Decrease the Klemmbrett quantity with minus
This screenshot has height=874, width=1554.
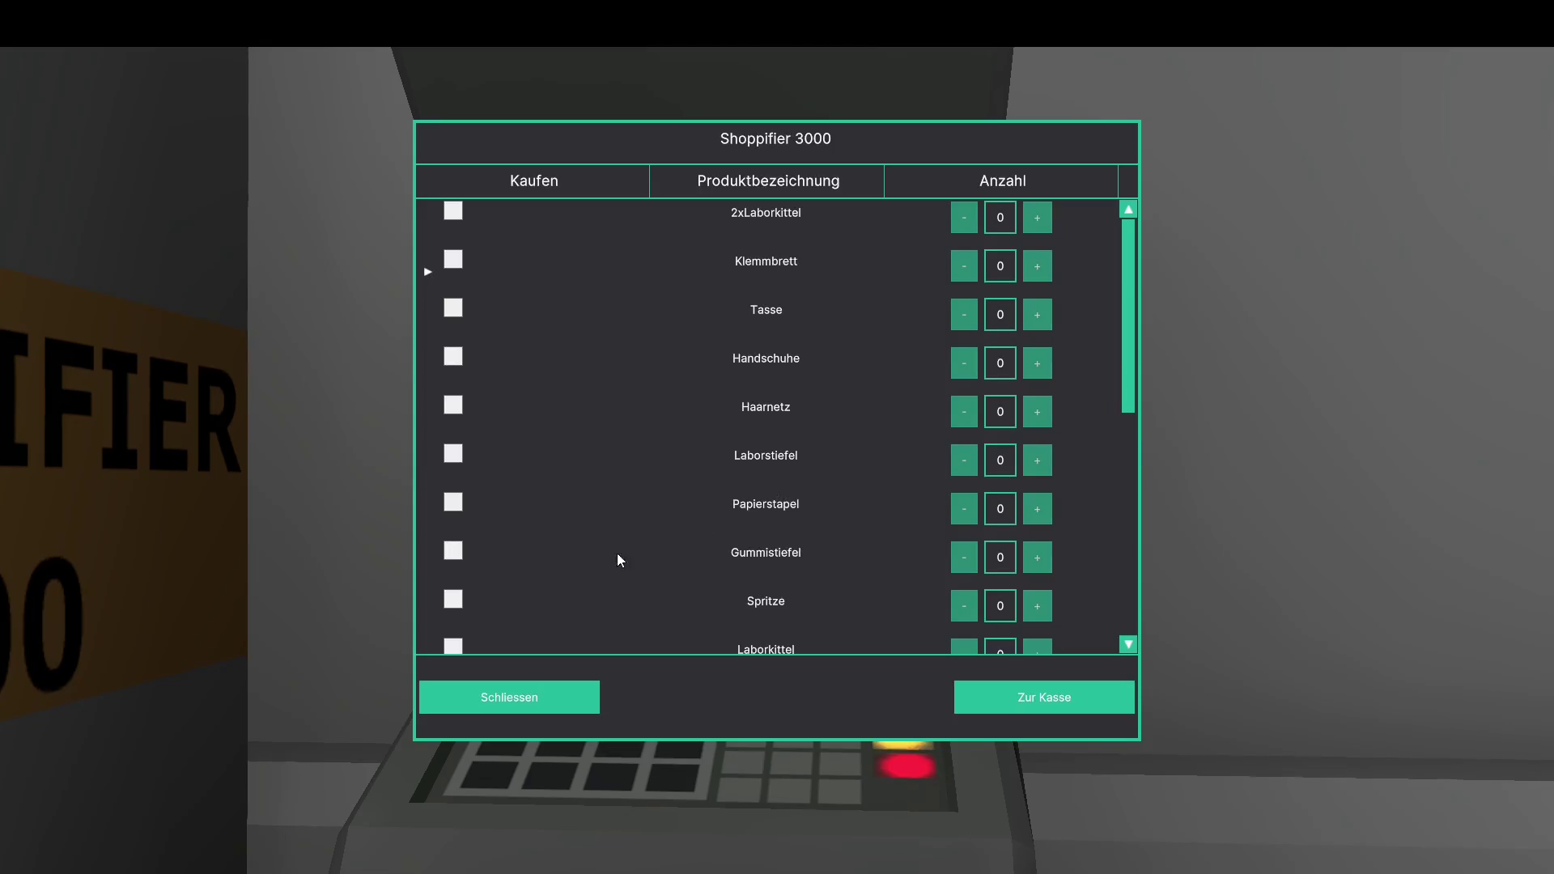tap(964, 266)
